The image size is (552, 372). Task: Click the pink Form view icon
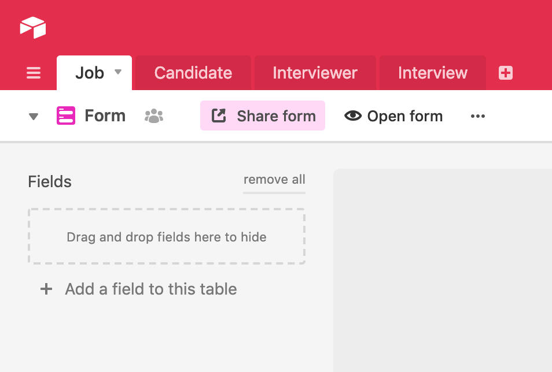[66, 116]
